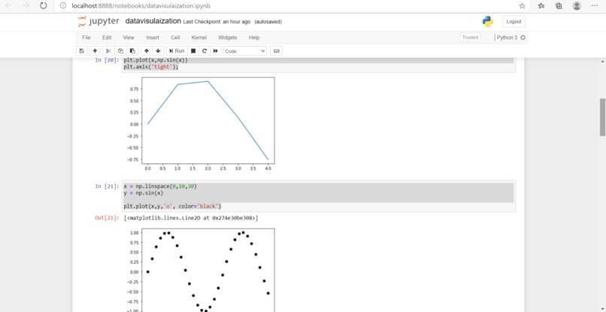Viewport: 606px width, 312px height.
Task: Open the Help menu
Action: [254, 38]
